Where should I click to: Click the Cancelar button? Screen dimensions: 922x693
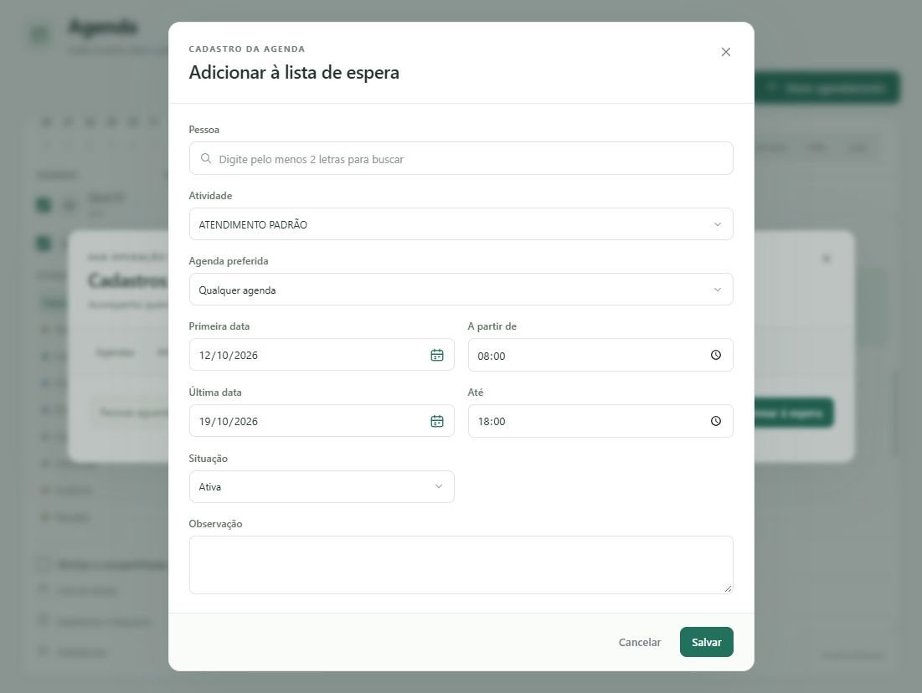point(639,643)
